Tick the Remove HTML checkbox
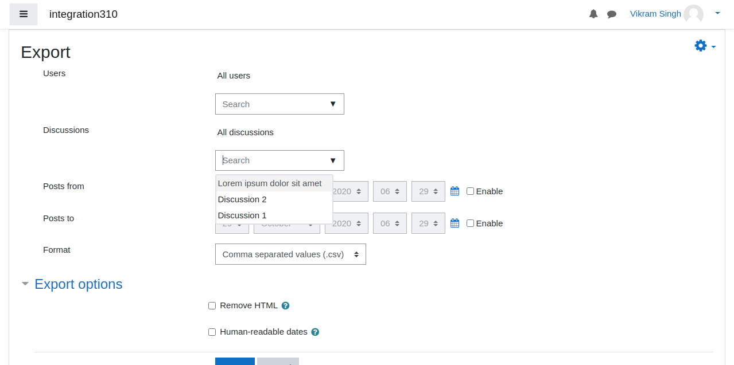Image resolution: width=734 pixels, height=365 pixels. (212, 306)
